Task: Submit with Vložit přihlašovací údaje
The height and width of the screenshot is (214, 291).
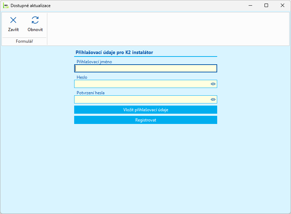Action: click(x=146, y=110)
